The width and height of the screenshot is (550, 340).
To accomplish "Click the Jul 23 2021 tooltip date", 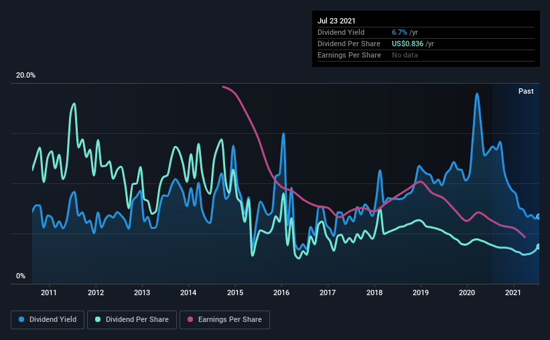I will pos(336,21).
